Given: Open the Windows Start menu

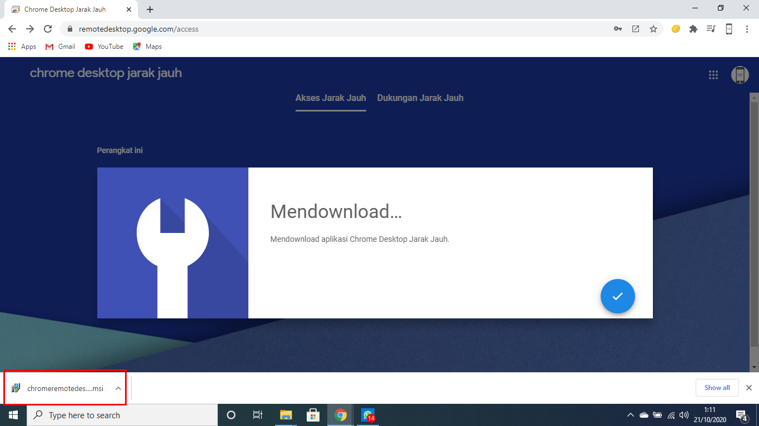Looking at the screenshot, I should 13,415.
